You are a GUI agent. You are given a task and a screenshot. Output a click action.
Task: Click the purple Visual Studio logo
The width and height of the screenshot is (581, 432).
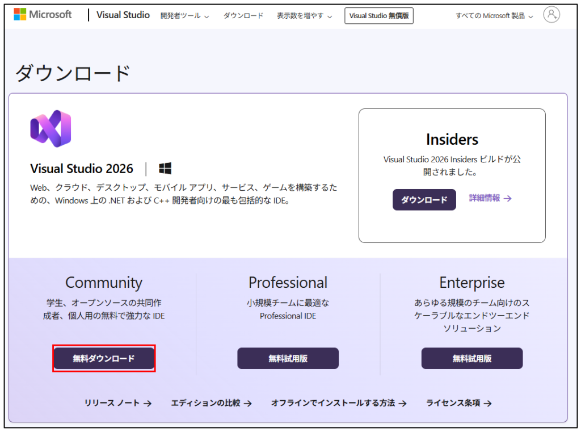click(x=50, y=129)
